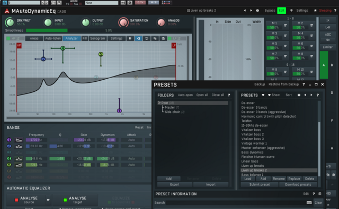Click the MeldaProduction logo
The width and height of the screenshot is (339, 209).
7,11
